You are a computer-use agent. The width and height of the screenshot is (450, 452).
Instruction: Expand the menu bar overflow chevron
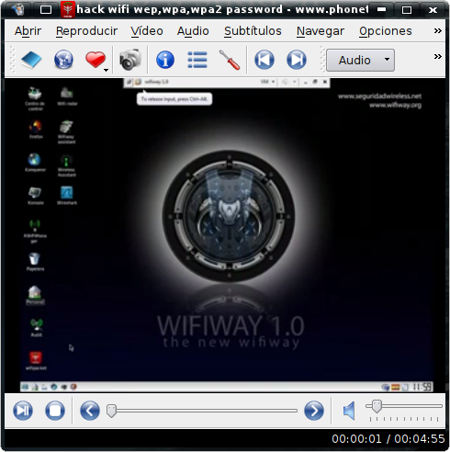tap(438, 30)
